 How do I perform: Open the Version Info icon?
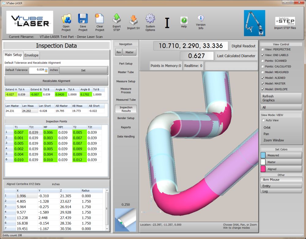click(201, 18)
